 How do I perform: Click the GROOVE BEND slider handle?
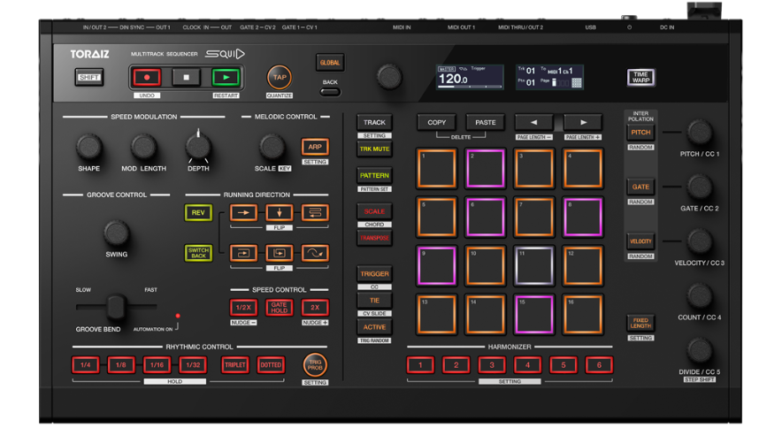[114, 307]
